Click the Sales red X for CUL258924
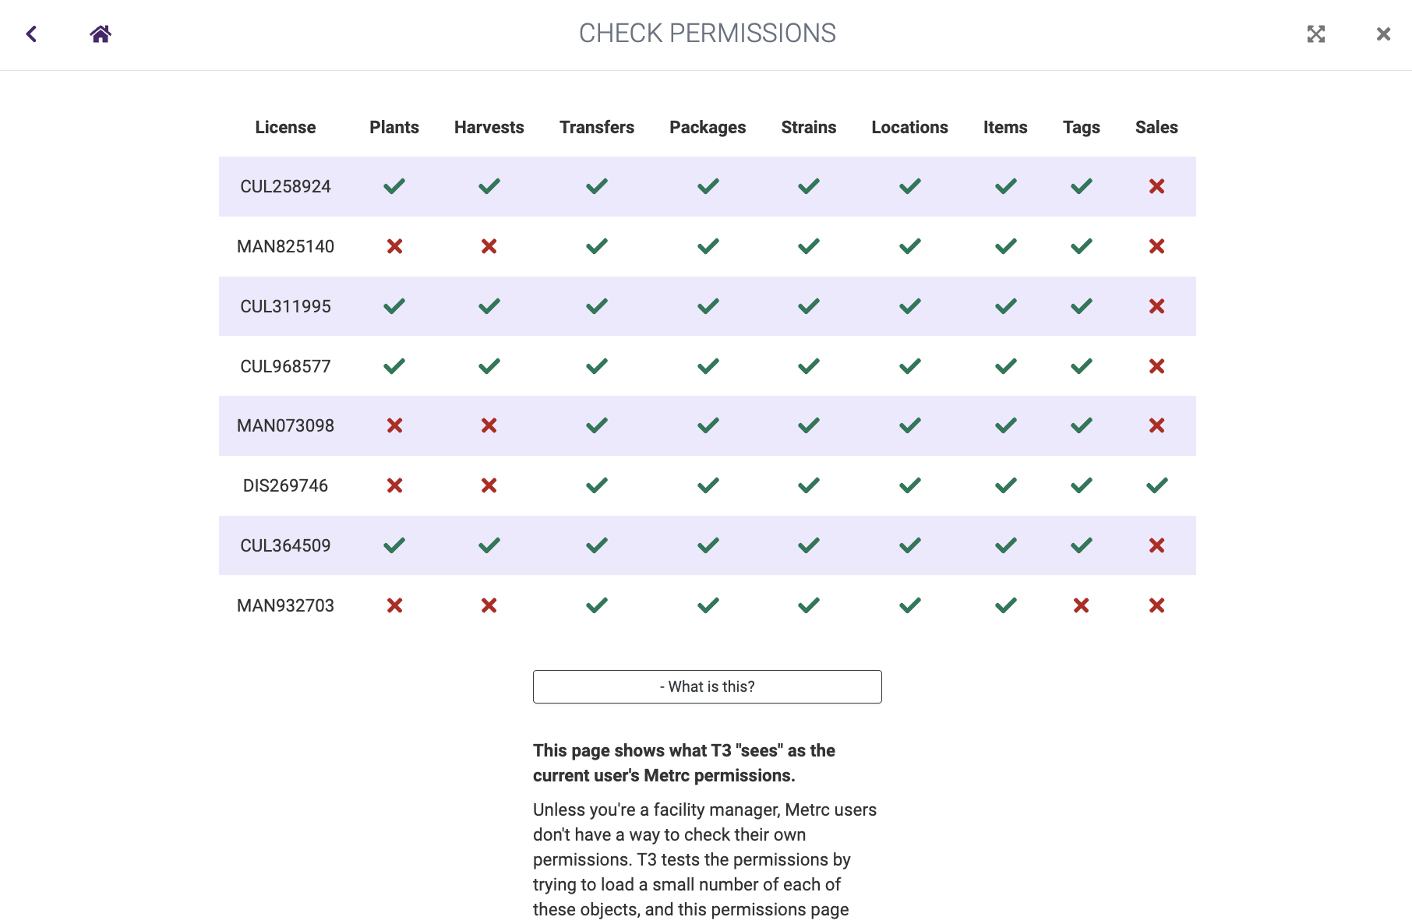The image size is (1412, 924). click(1156, 186)
